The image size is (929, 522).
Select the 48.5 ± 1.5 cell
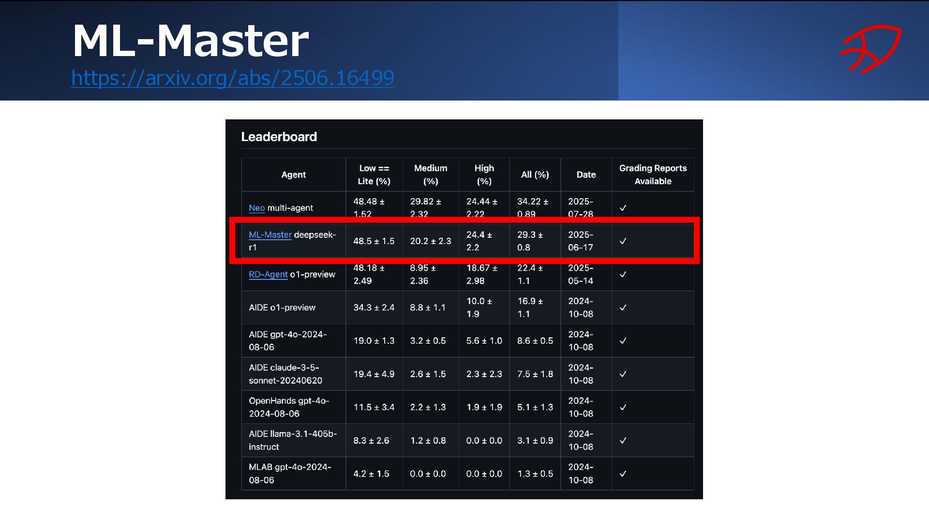pyautogui.click(x=374, y=241)
